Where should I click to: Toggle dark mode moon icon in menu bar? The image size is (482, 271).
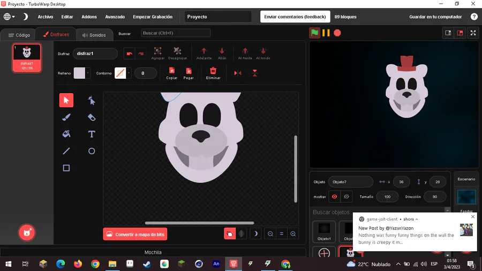coord(25,17)
